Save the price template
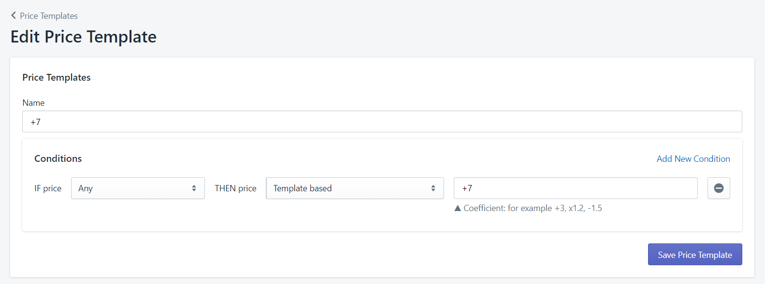The height and width of the screenshot is (284, 765). coord(695,255)
